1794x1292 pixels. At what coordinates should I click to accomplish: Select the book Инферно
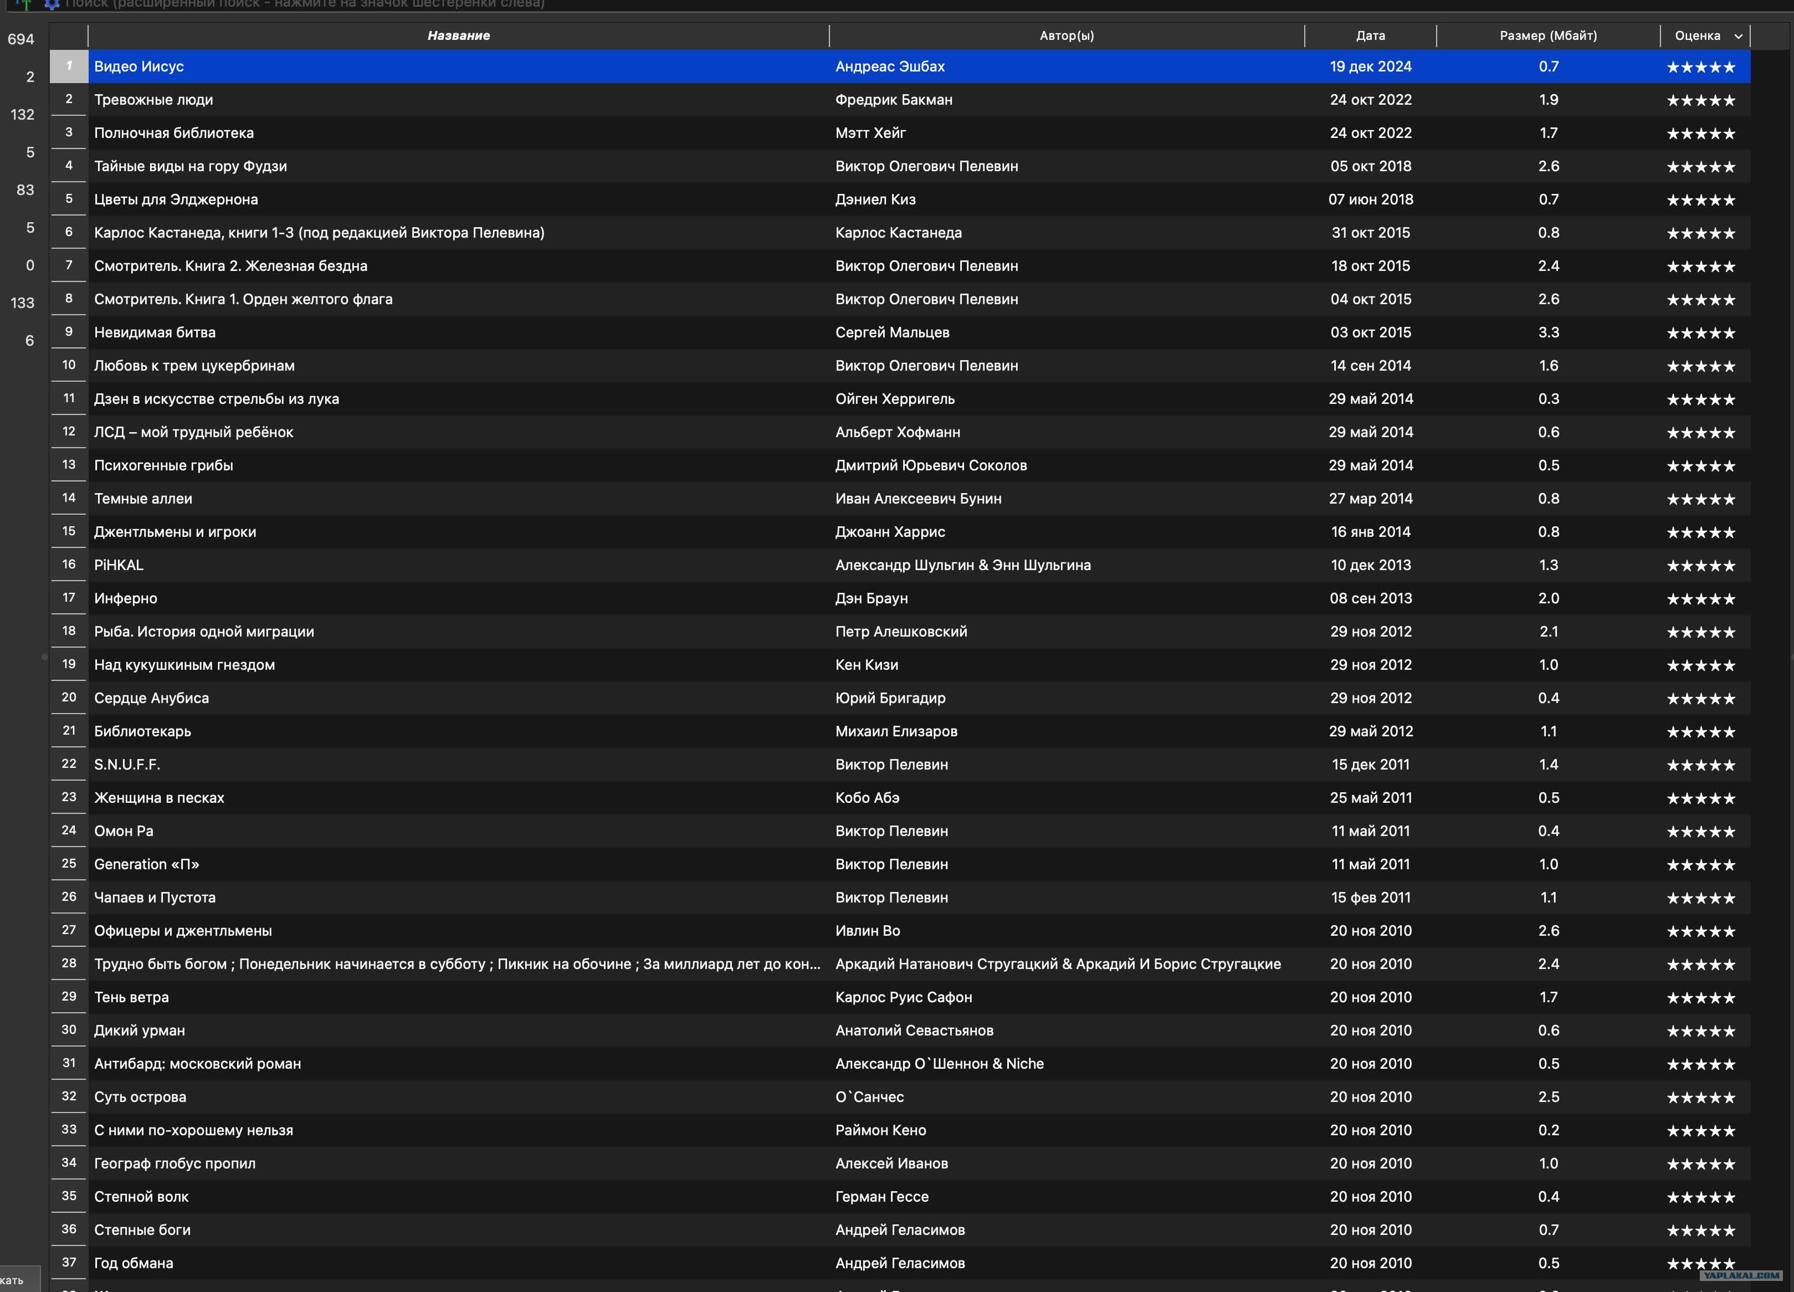click(x=125, y=598)
